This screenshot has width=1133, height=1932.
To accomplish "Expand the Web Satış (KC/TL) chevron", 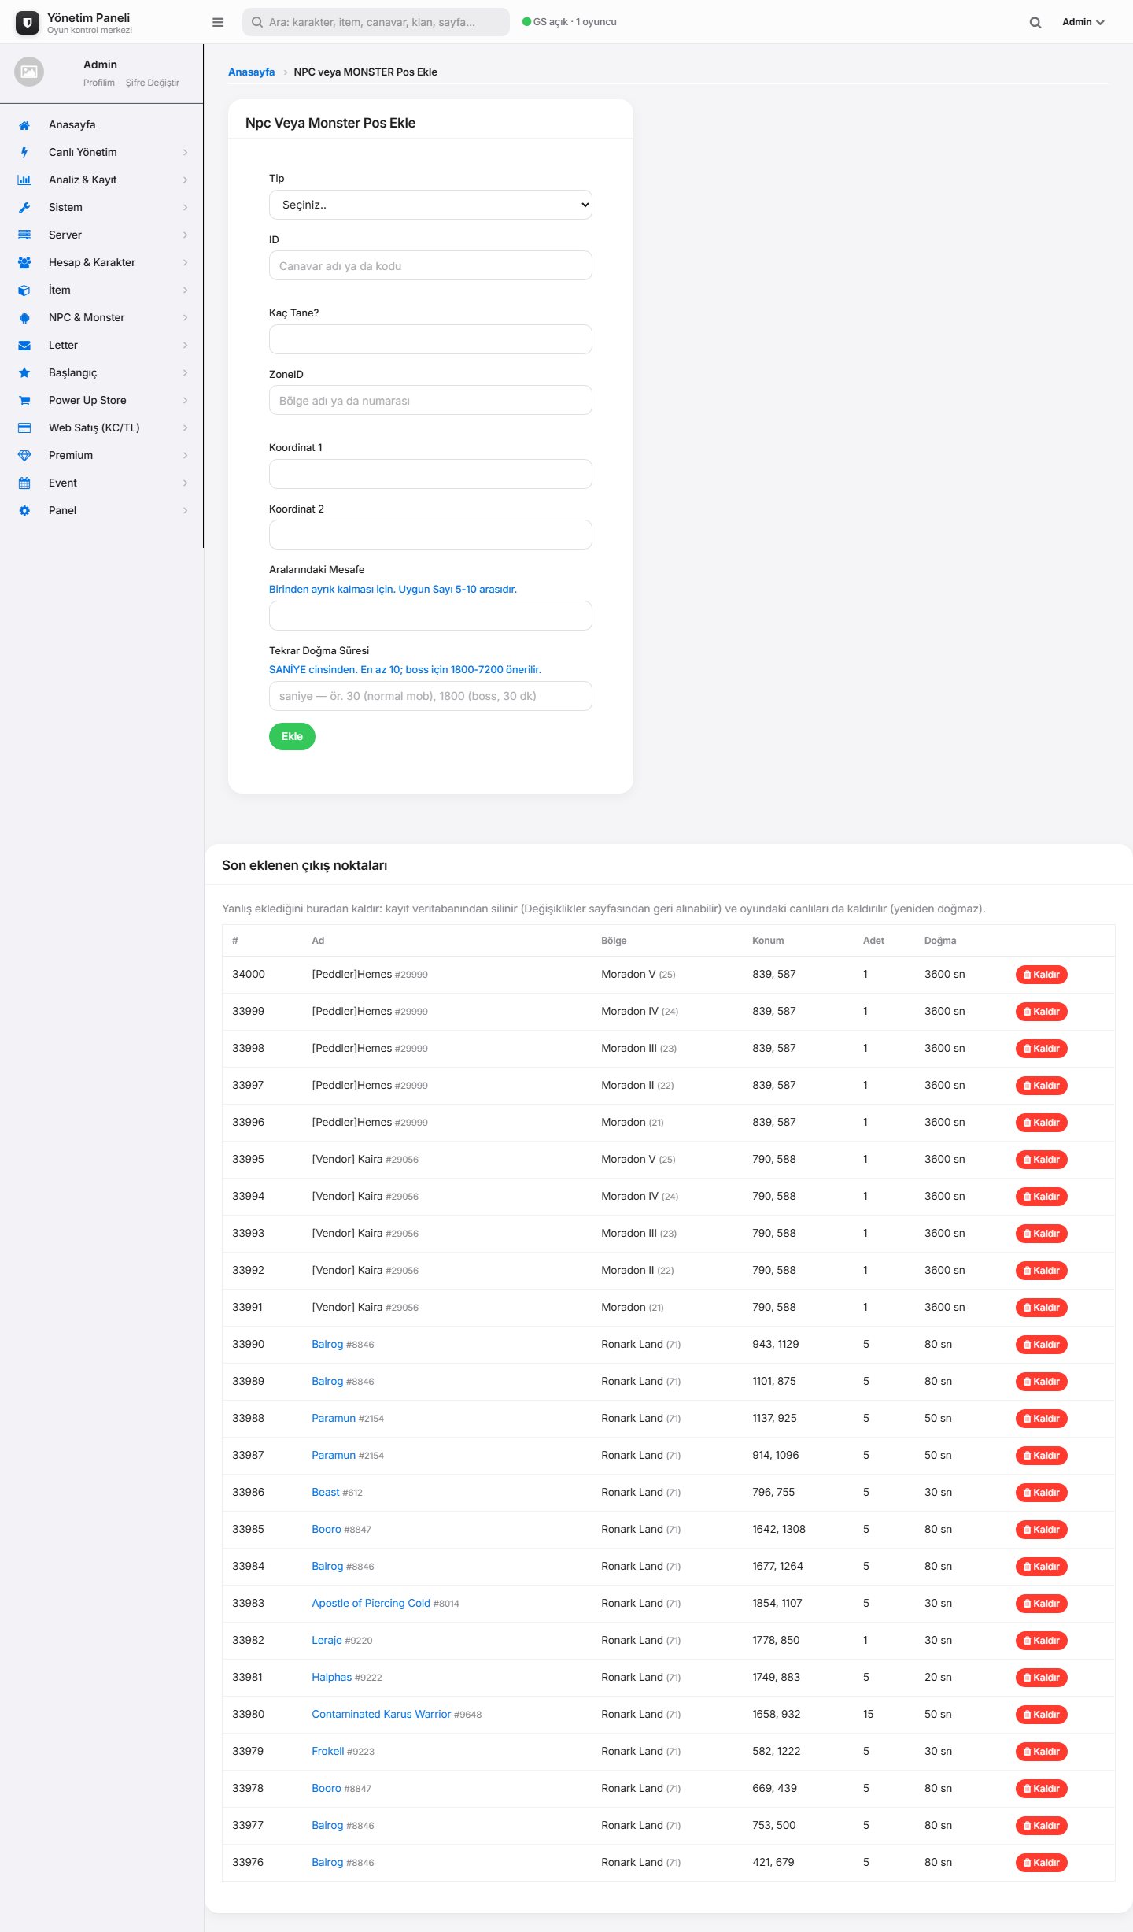I will [x=186, y=428].
